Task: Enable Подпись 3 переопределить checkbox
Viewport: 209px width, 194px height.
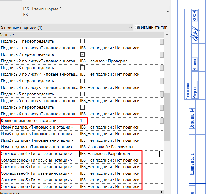Action: [82, 68]
